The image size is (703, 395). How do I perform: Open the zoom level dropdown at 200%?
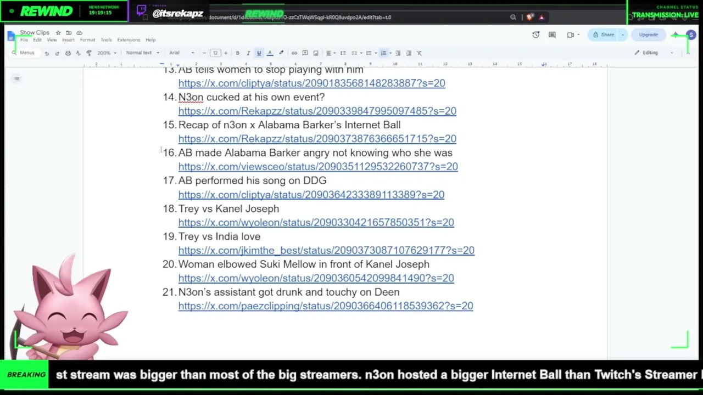point(107,53)
